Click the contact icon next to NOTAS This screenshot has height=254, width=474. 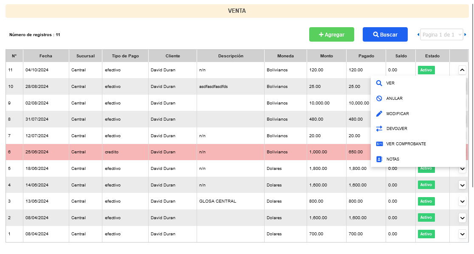[x=379, y=159]
